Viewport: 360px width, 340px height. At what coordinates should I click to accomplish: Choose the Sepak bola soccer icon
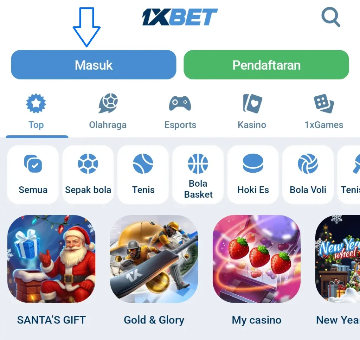[x=88, y=164]
